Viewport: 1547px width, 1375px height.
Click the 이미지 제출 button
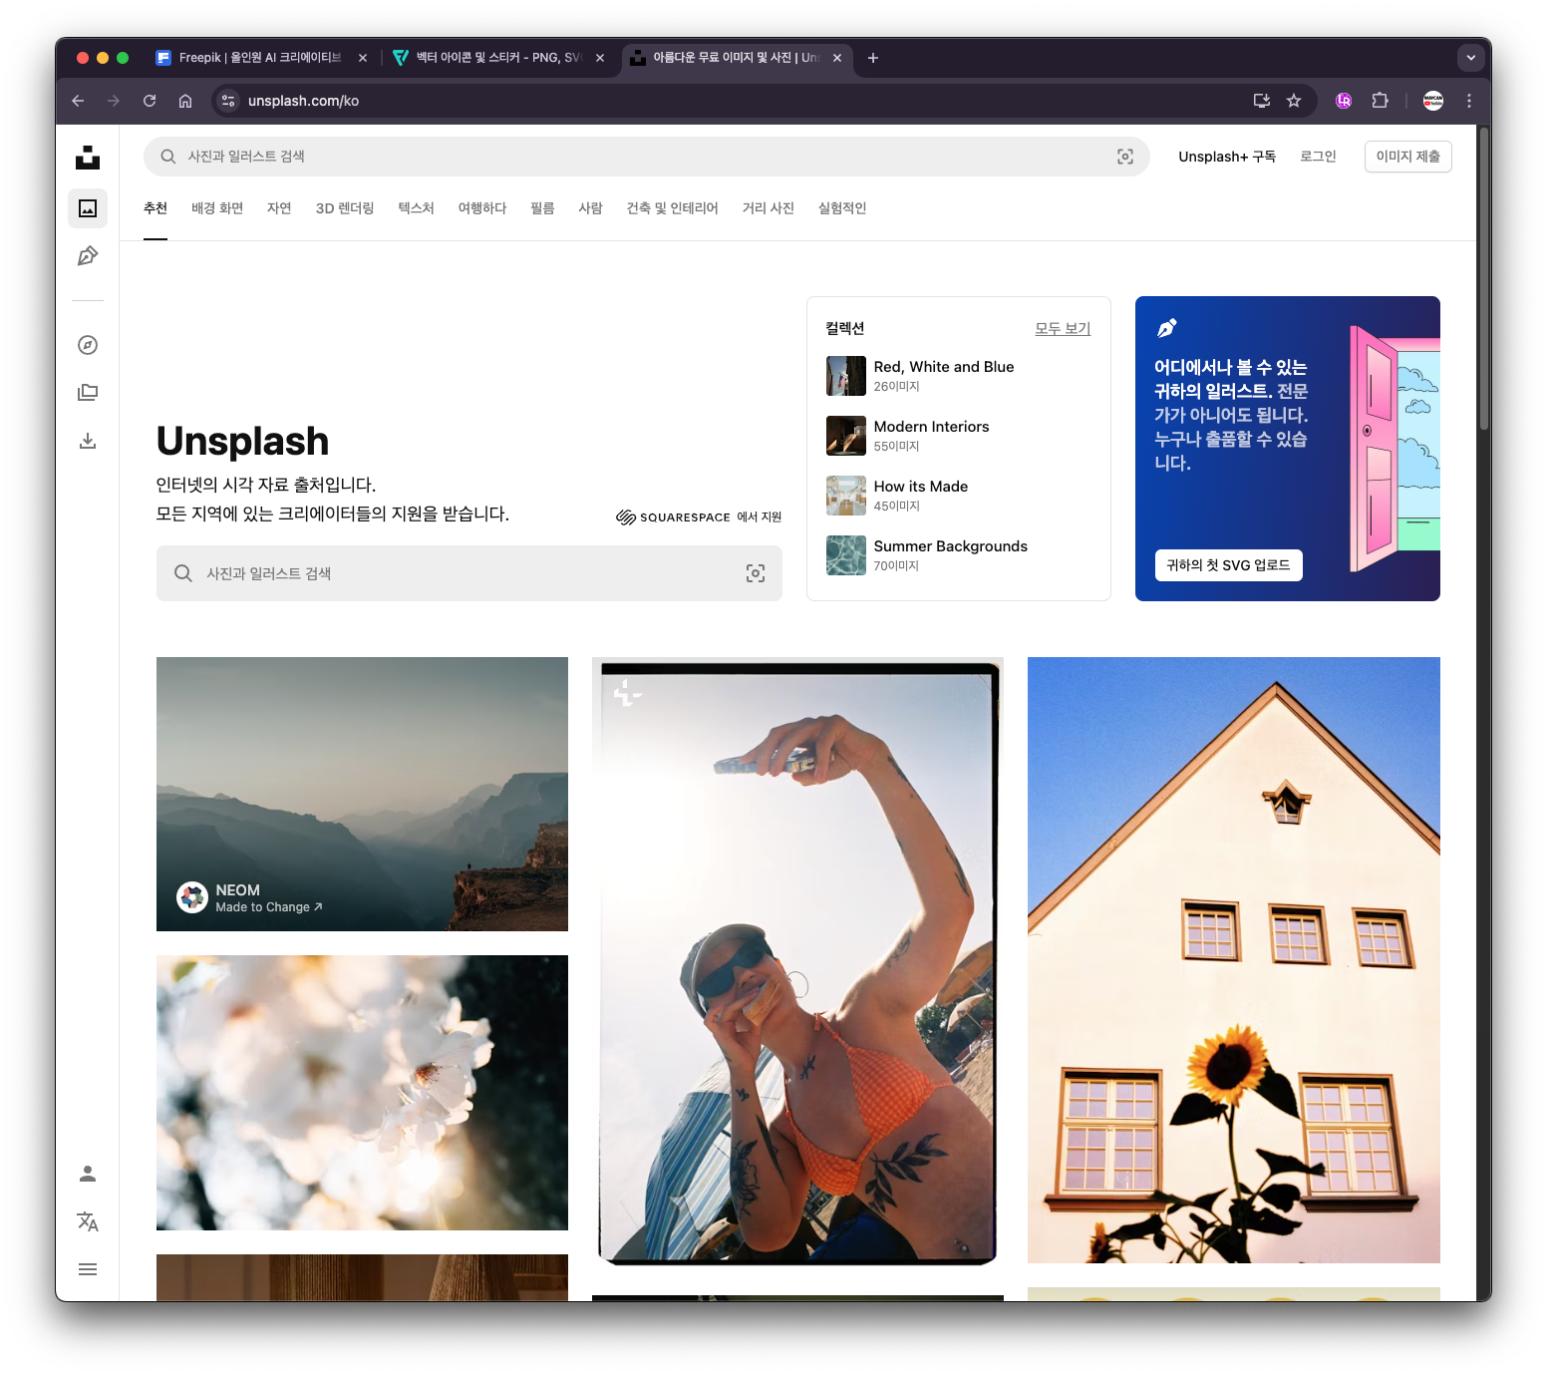(1407, 157)
